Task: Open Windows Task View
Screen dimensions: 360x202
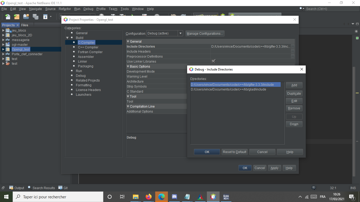Action: click(x=122, y=197)
